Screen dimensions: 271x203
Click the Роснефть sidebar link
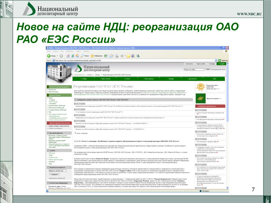(x=53, y=104)
